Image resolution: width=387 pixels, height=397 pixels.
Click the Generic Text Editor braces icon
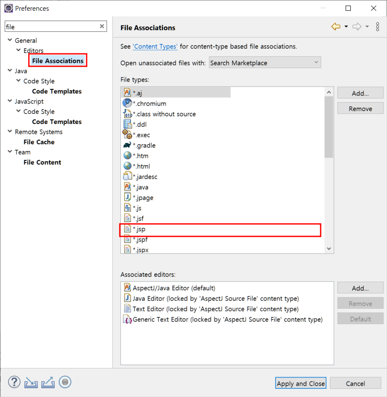(x=128, y=319)
